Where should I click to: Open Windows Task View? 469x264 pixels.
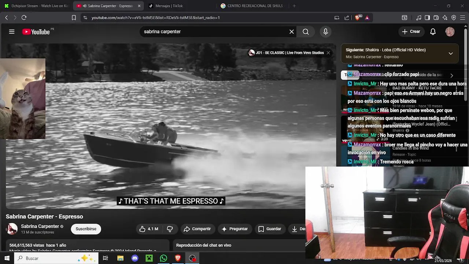coord(106,258)
